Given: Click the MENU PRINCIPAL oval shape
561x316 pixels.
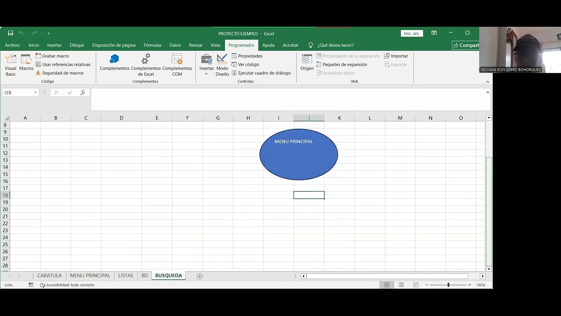Looking at the screenshot, I should [x=298, y=154].
